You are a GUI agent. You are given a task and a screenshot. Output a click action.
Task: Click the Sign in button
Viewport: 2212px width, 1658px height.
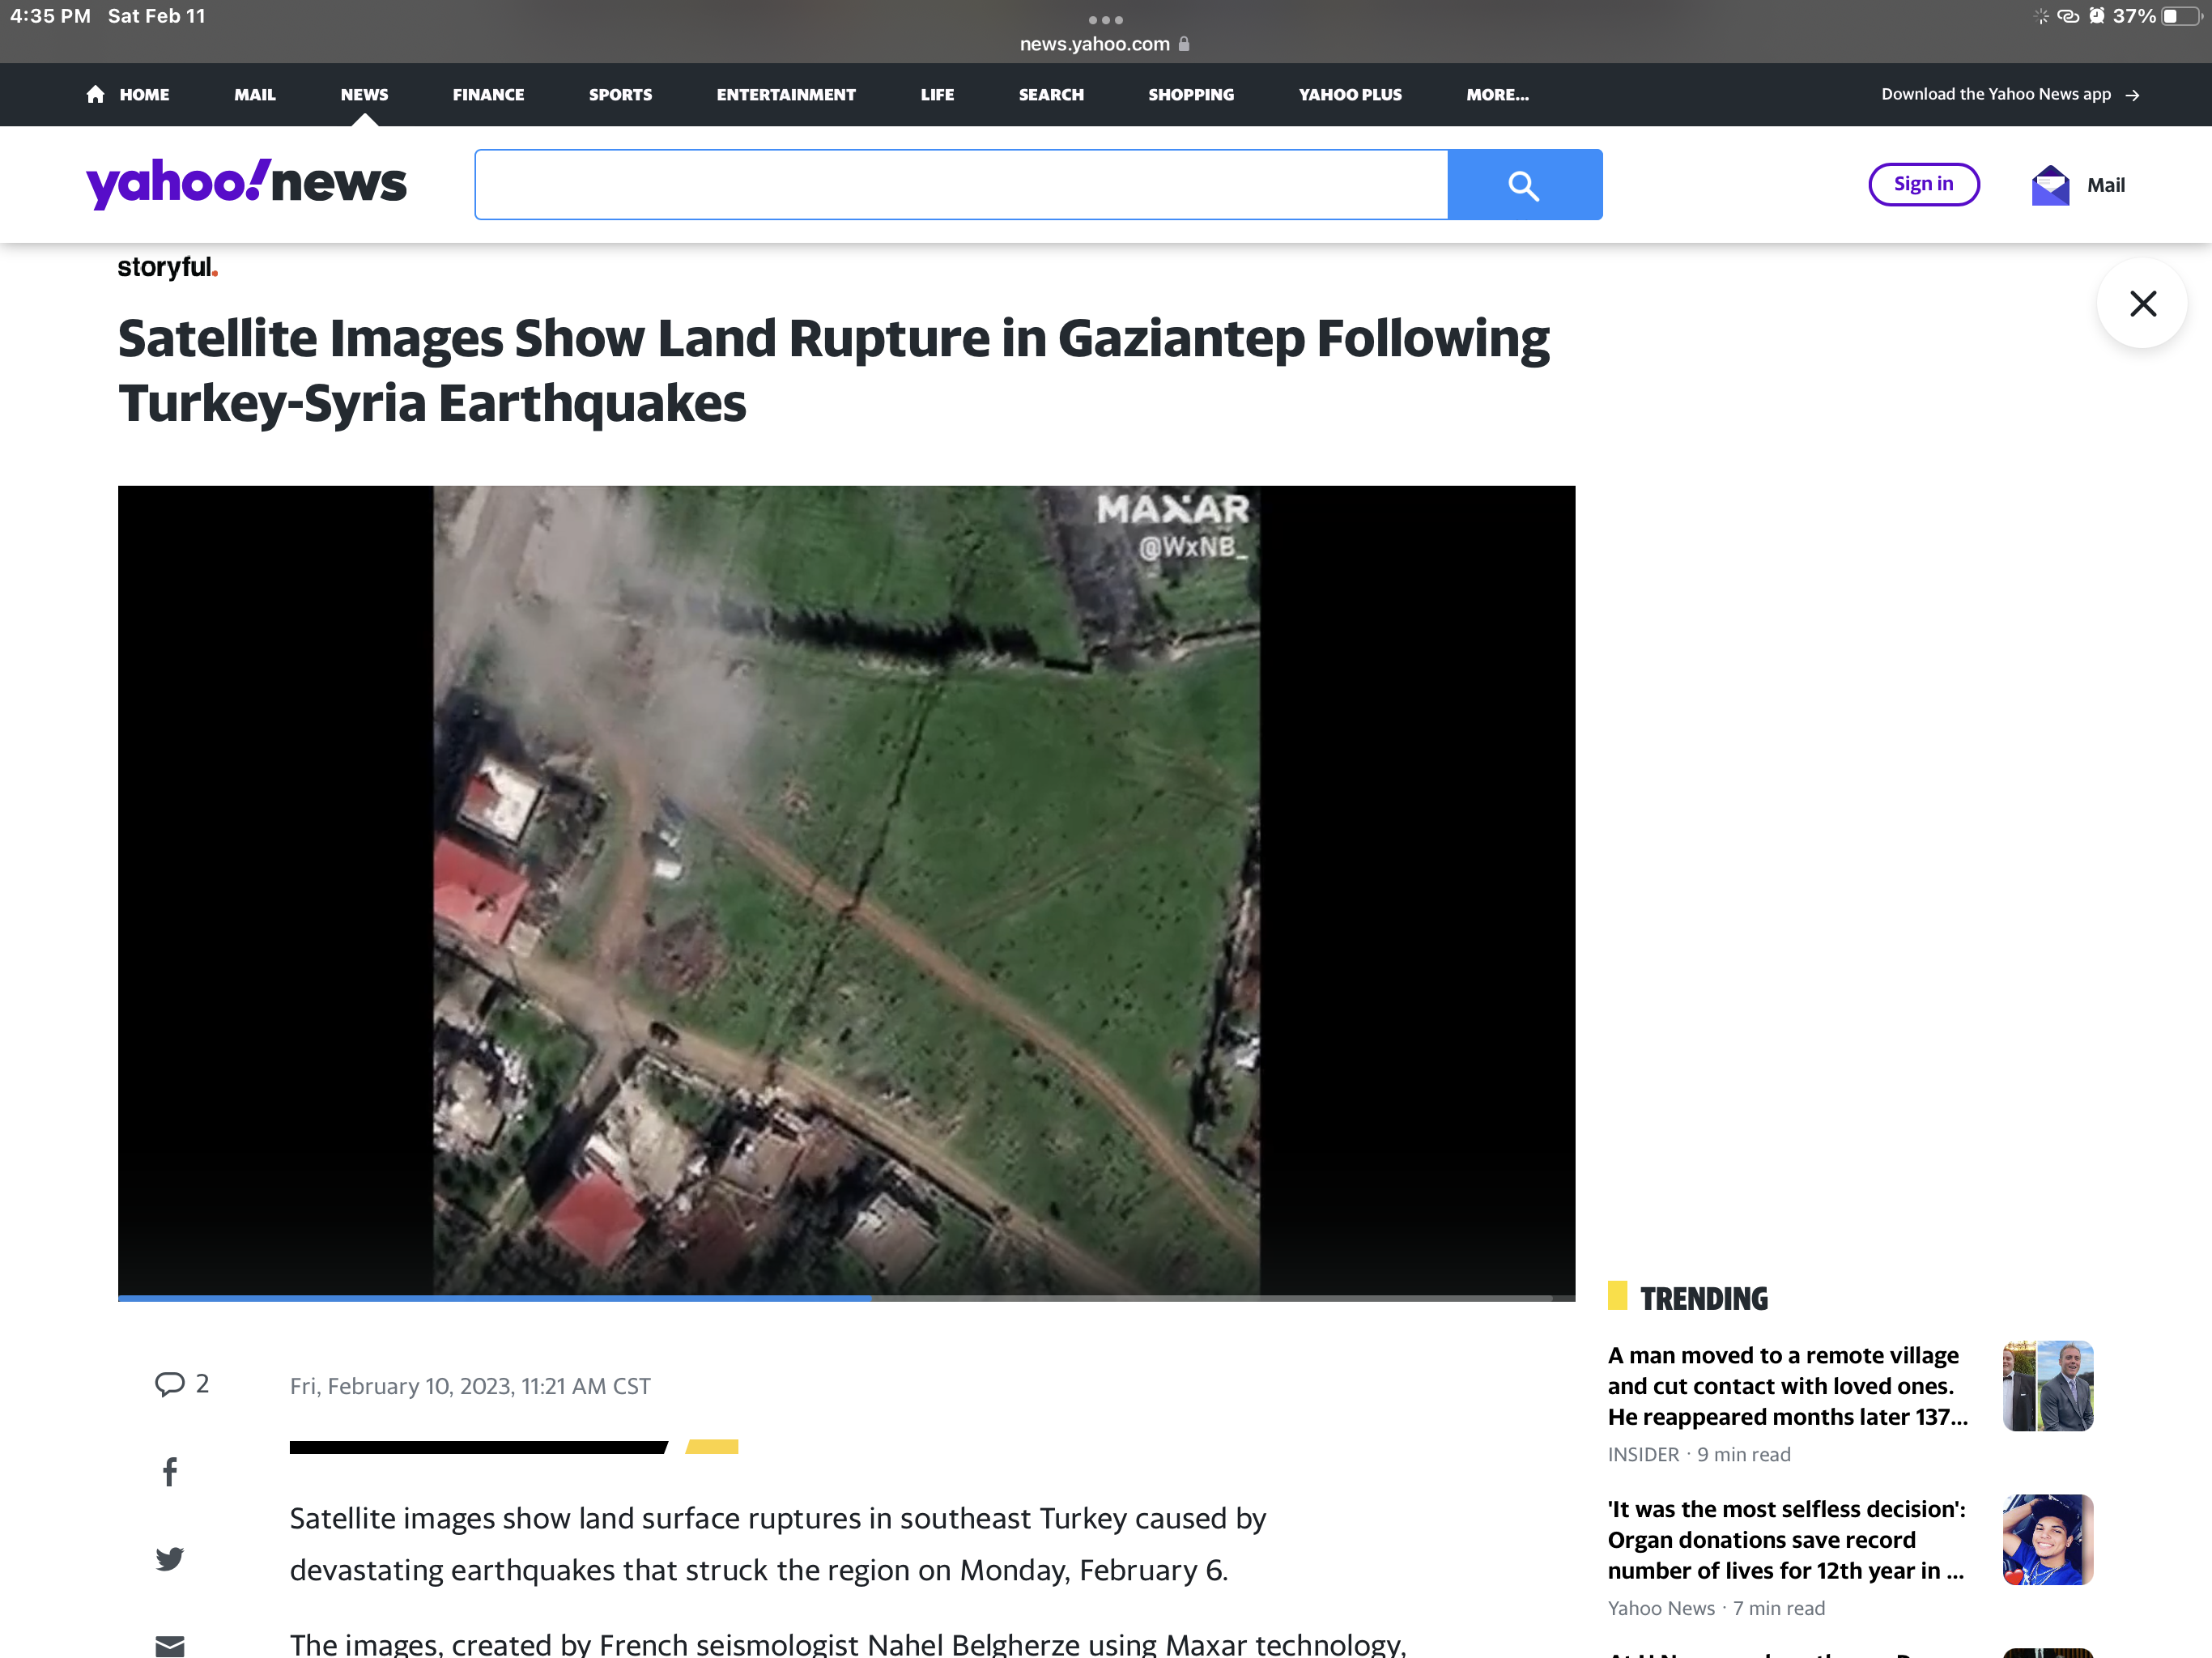point(1923,184)
